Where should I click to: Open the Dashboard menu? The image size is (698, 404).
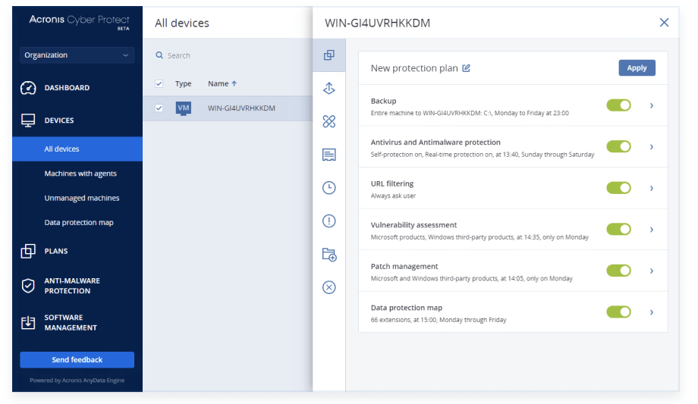67,88
